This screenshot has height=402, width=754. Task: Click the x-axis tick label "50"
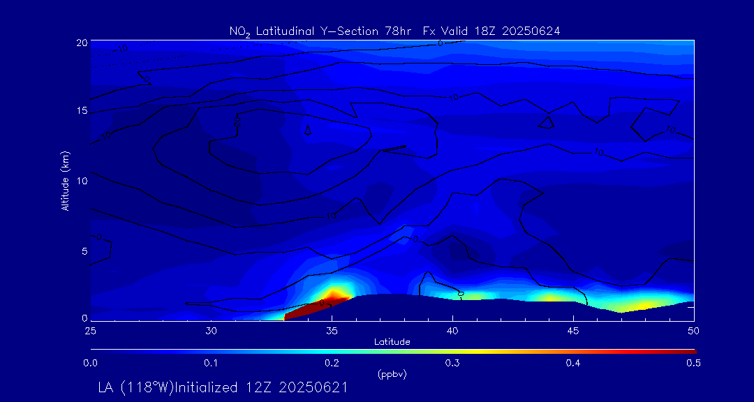coord(694,332)
